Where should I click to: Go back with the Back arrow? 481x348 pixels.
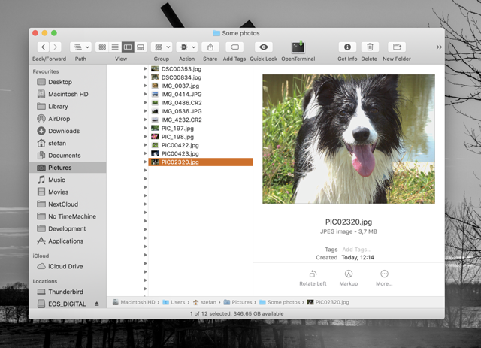click(44, 47)
